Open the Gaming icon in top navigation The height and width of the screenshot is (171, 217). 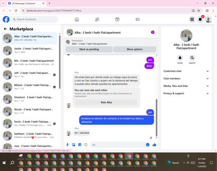click(x=138, y=19)
